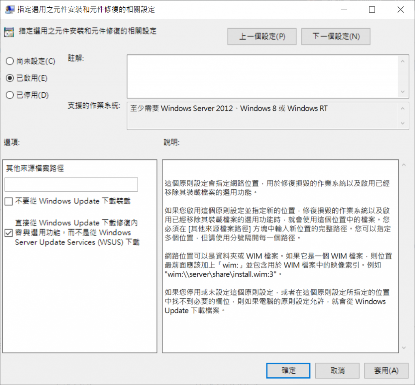Viewport: 415px width, 385px height.
Task: Click the 其他來源檔案路徑 label
Action: click(35, 168)
